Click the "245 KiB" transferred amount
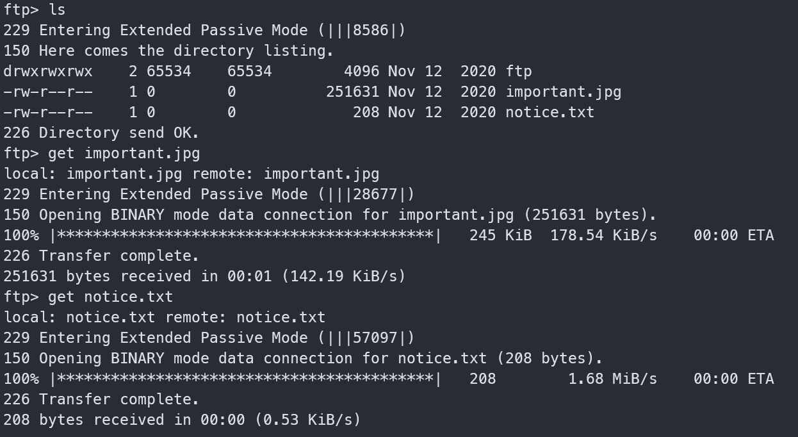798x437 pixels. (500, 235)
